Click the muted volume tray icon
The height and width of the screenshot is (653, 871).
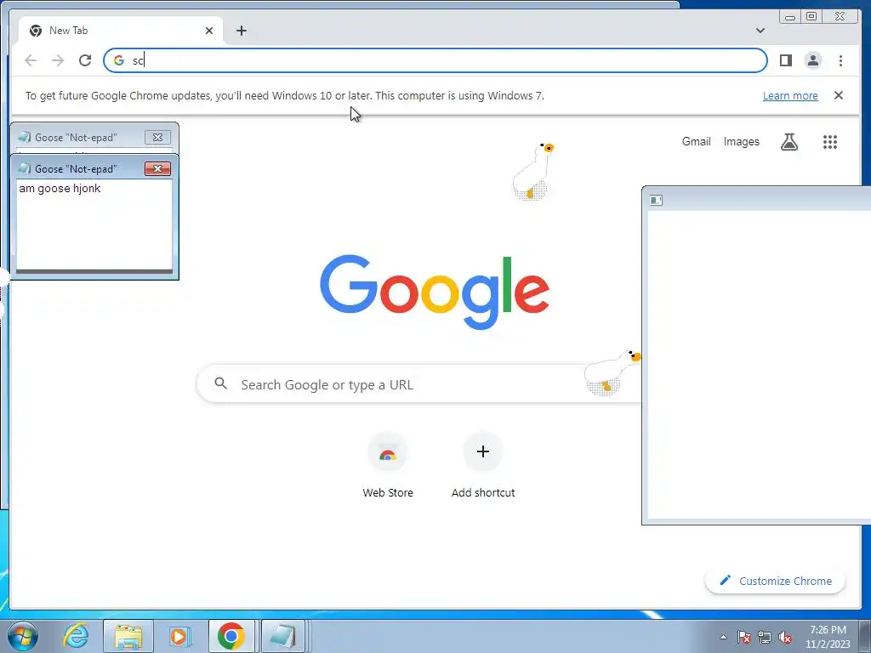point(785,637)
